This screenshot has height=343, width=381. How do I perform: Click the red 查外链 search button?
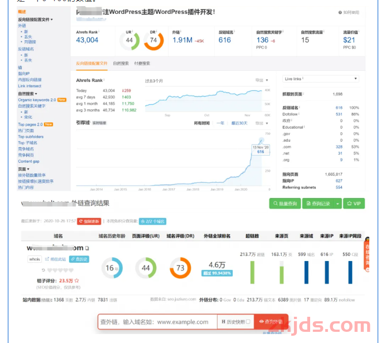(x=271, y=322)
